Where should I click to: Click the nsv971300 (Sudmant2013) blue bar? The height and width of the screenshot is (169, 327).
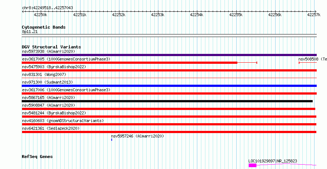pos(169,86)
